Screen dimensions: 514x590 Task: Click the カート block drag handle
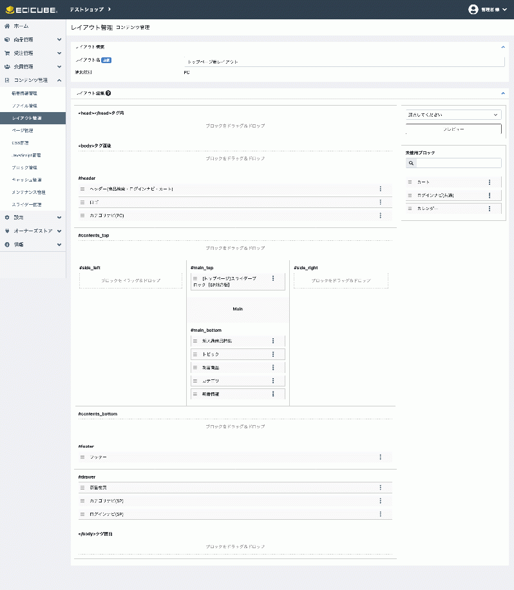pyautogui.click(x=410, y=182)
